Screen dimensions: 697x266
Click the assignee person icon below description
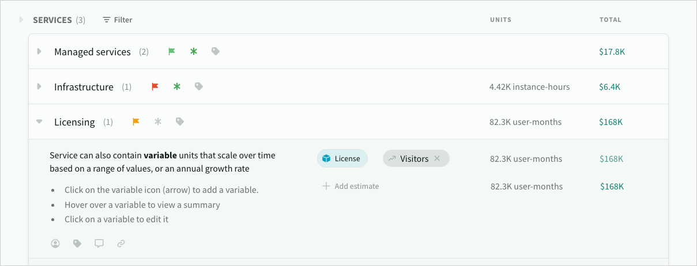(x=55, y=244)
